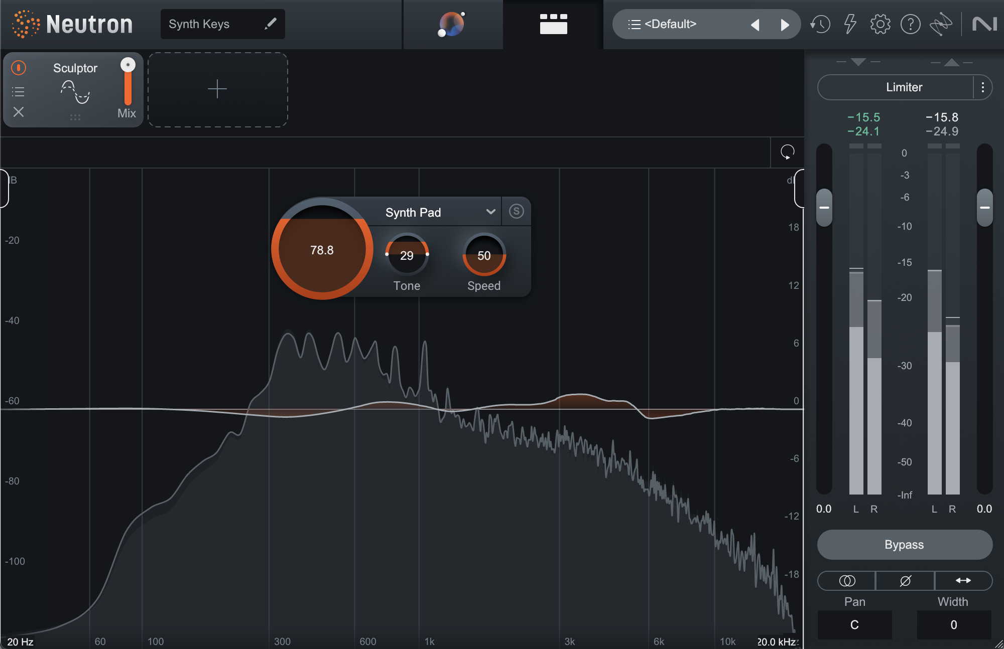
Task: Drag the Tone knob value
Action: [x=407, y=255]
